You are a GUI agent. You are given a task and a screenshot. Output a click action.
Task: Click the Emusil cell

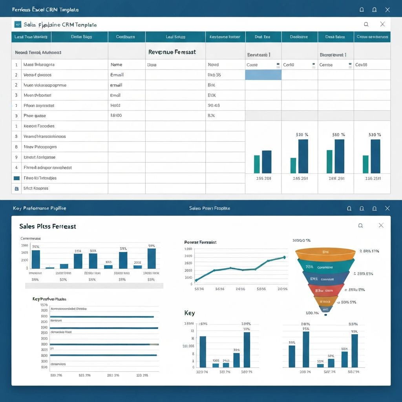[x=127, y=75]
